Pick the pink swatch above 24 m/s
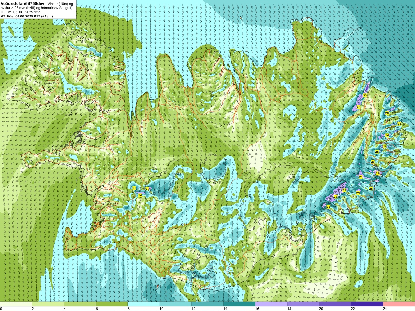This screenshot has width=415, height=311. click(399, 304)
